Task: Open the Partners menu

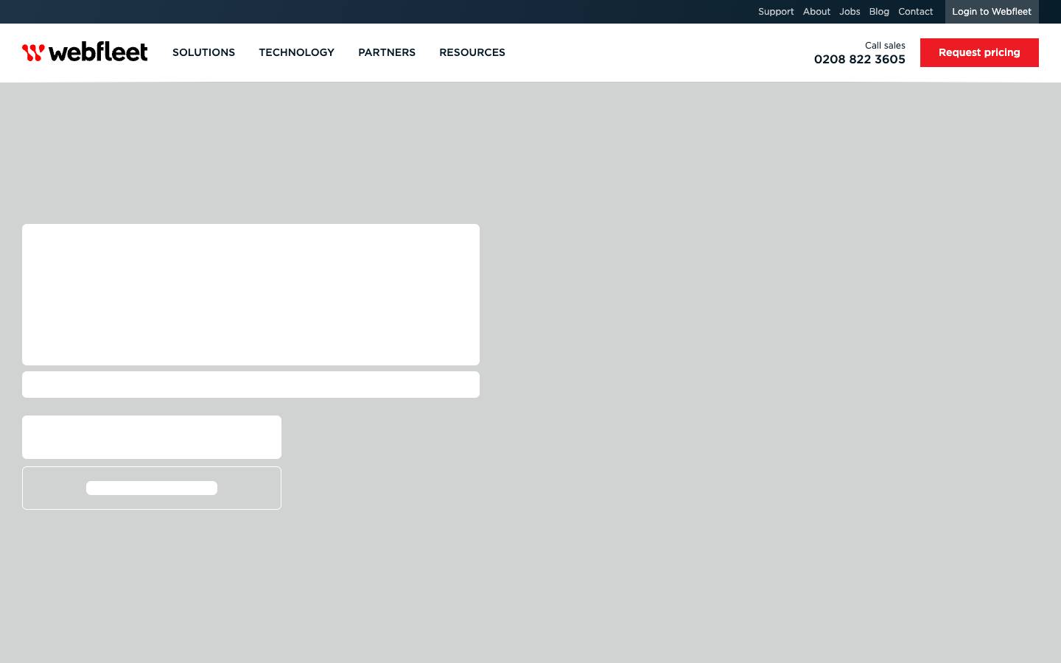Action: pos(387,52)
